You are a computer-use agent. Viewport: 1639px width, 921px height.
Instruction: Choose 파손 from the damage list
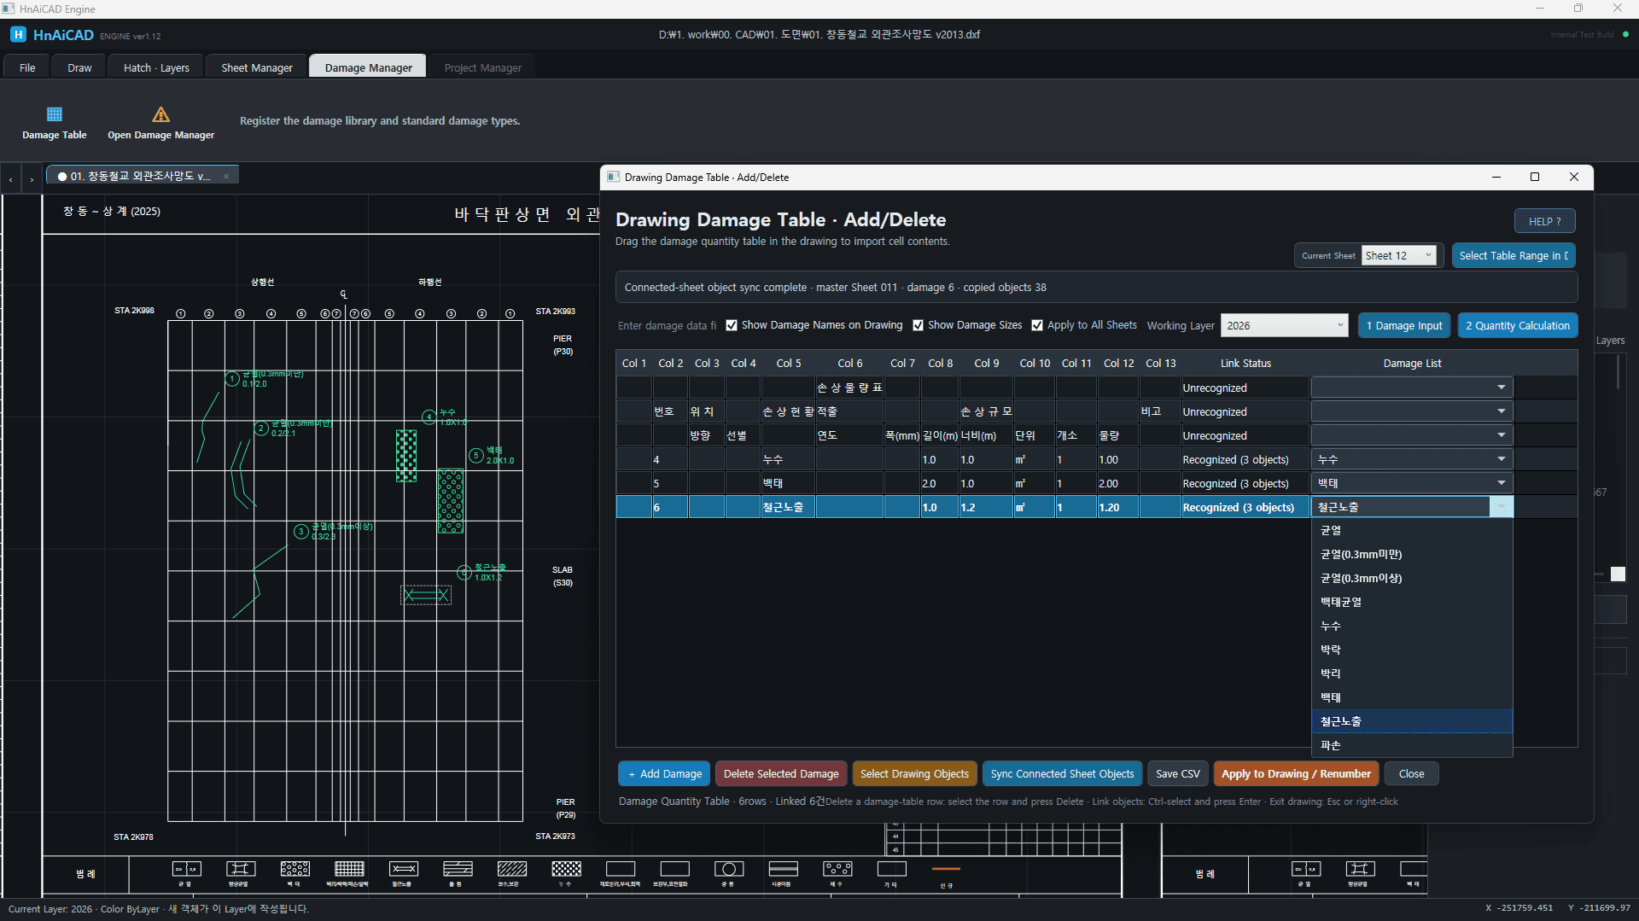(x=1412, y=745)
